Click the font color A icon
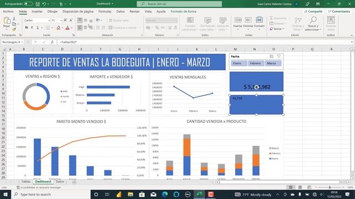Viewport: 355px width, 199px height. pos(68,28)
